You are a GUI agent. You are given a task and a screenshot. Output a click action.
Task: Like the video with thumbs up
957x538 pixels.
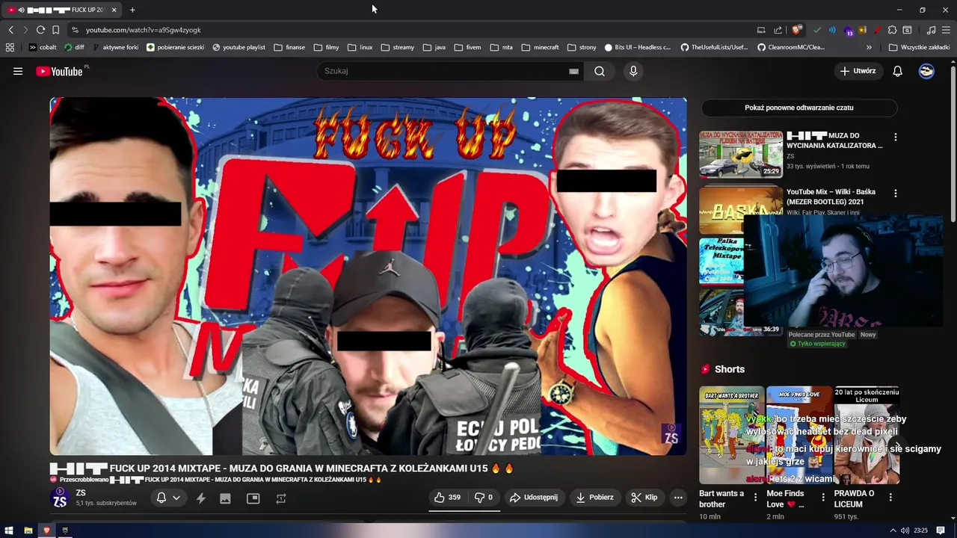447,498
